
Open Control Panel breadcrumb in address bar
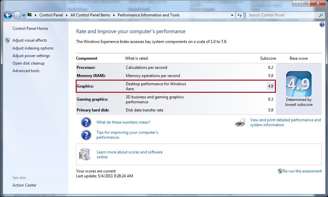pyautogui.click(x=51, y=15)
